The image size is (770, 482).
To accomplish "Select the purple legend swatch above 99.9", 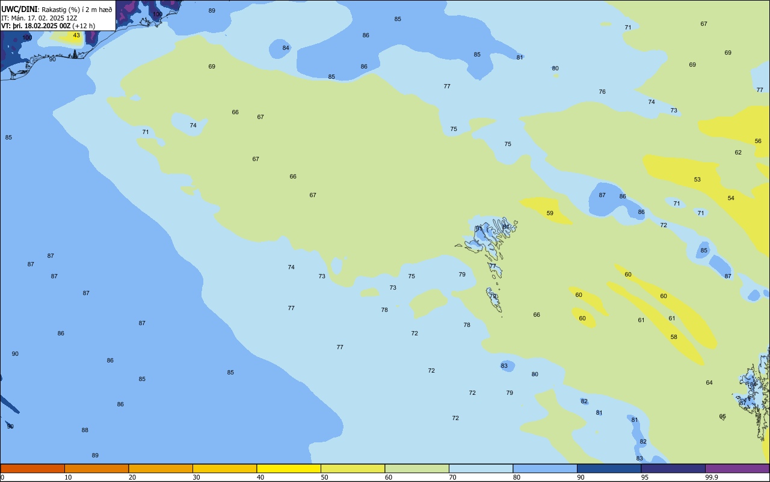I will [x=737, y=468].
